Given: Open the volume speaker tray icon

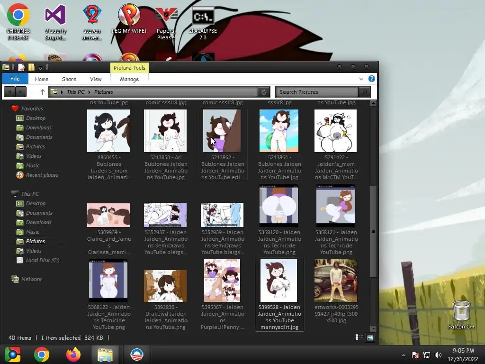Looking at the screenshot, I should (x=438, y=355).
